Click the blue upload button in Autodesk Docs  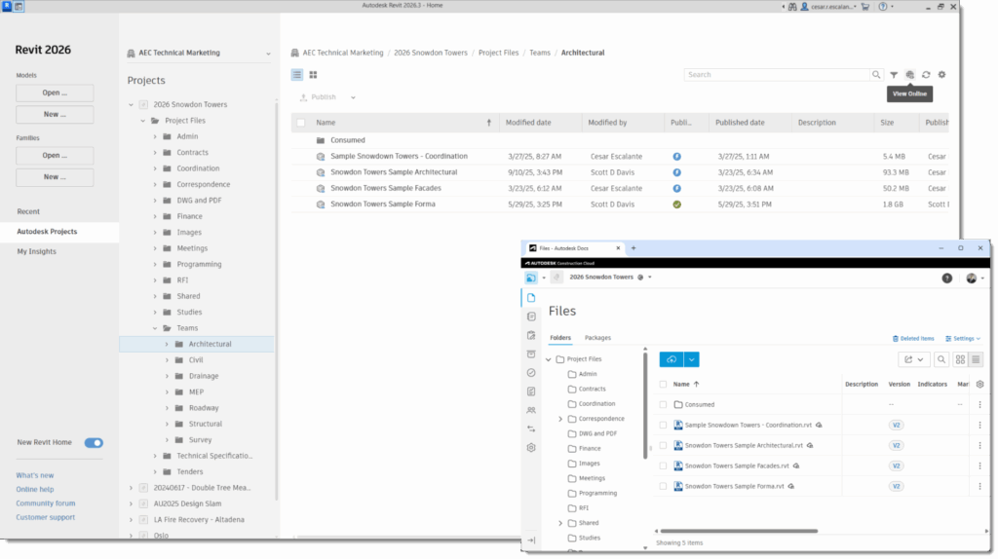pyautogui.click(x=672, y=360)
